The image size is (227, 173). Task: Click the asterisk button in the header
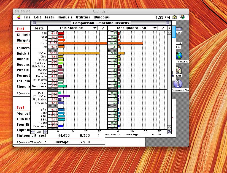pyautogui.click(x=169, y=28)
